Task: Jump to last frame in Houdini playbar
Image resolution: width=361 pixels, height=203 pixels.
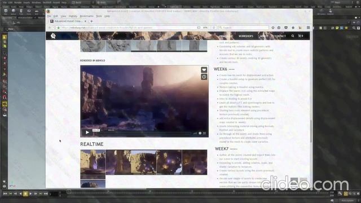Action: [46, 194]
